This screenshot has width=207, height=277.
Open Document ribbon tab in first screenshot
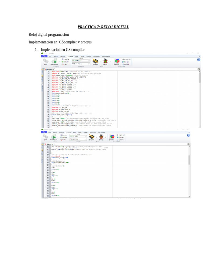(x=96, y=56)
